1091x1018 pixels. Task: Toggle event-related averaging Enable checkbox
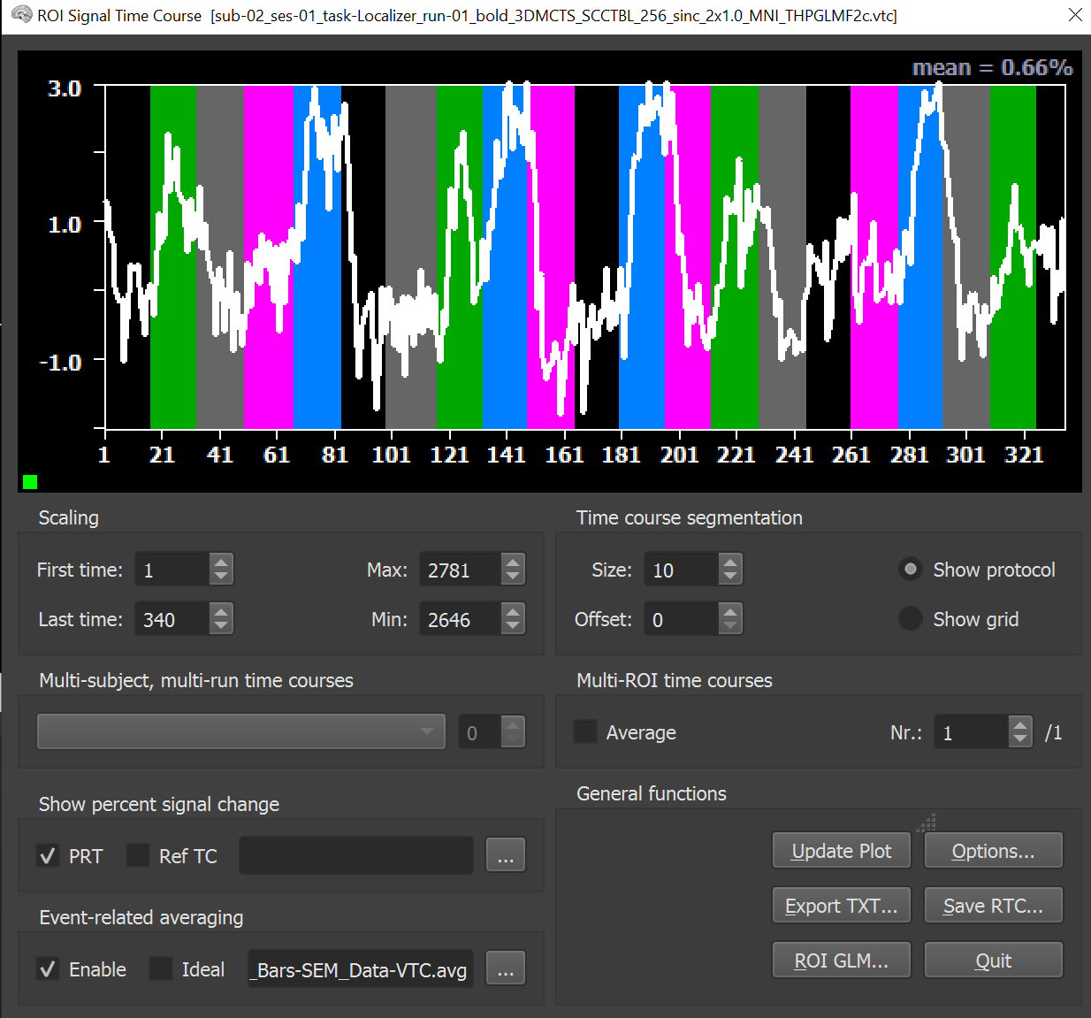(48, 968)
